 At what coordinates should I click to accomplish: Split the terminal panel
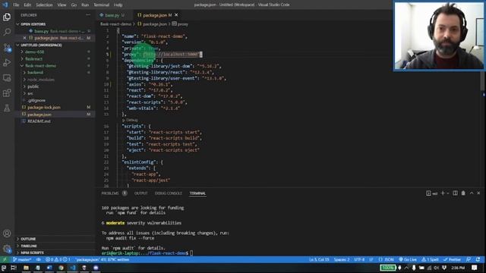click(455, 193)
